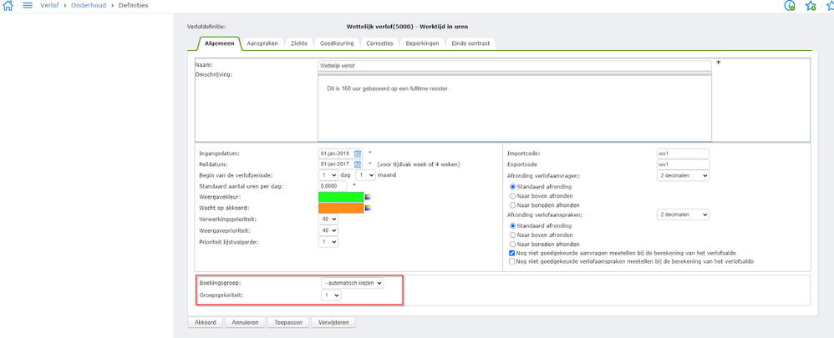The height and width of the screenshot is (338, 834).
Task: Click the Toepassen button
Action: click(288, 322)
